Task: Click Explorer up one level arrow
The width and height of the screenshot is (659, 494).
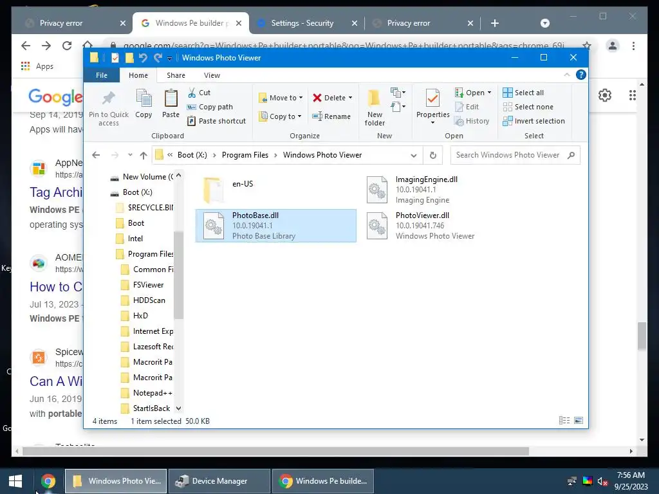Action: click(144, 156)
